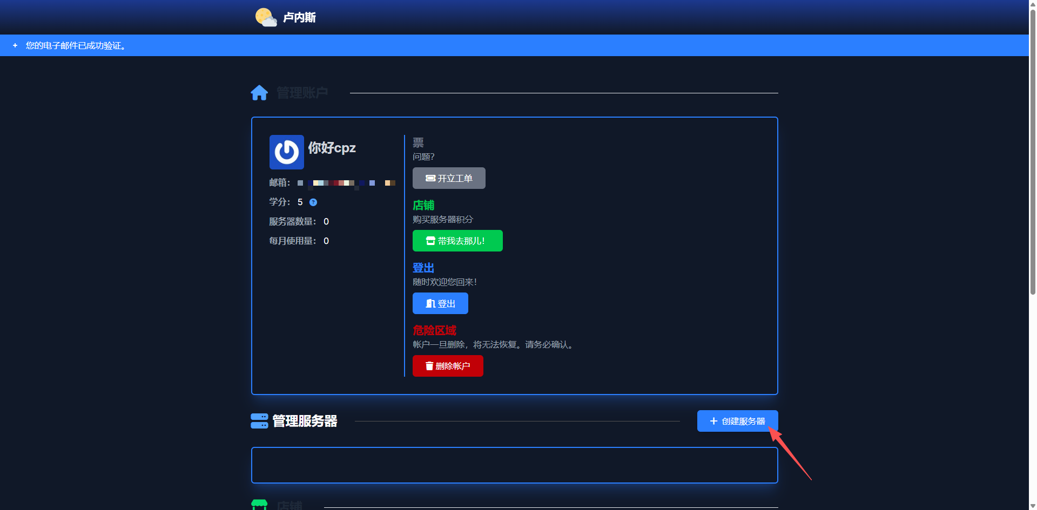This screenshot has width=1037, height=510.
Task: Click the plus icon in the email verified banner
Action: (15, 46)
